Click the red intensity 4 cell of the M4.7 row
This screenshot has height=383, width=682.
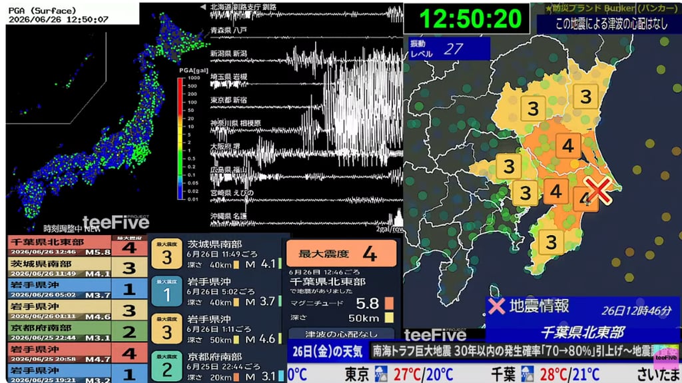pos(129,354)
